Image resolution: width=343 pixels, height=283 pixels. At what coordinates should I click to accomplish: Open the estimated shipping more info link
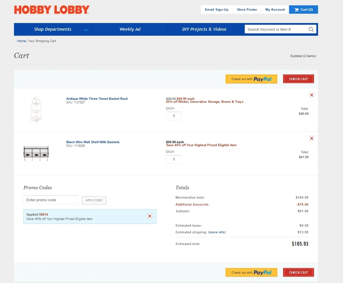click(217, 232)
